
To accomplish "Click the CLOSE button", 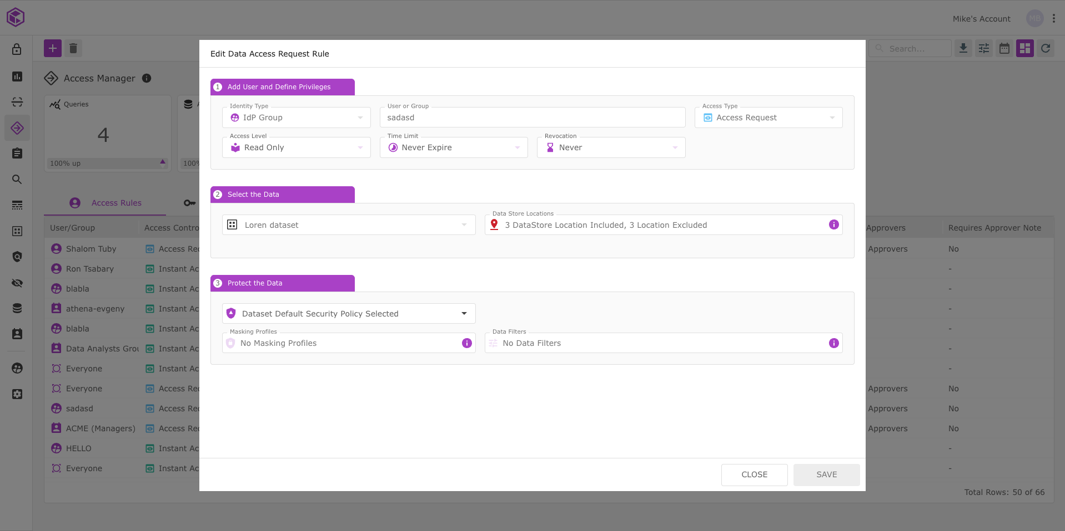I will point(754,474).
